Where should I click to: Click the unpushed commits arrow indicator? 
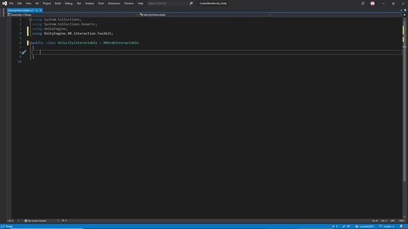pyautogui.click(x=335, y=226)
